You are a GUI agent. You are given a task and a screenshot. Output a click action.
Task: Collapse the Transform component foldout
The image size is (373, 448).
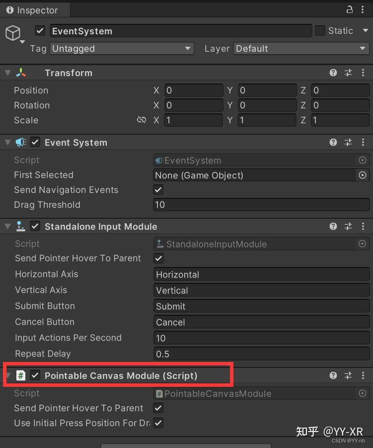tap(7, 73)
